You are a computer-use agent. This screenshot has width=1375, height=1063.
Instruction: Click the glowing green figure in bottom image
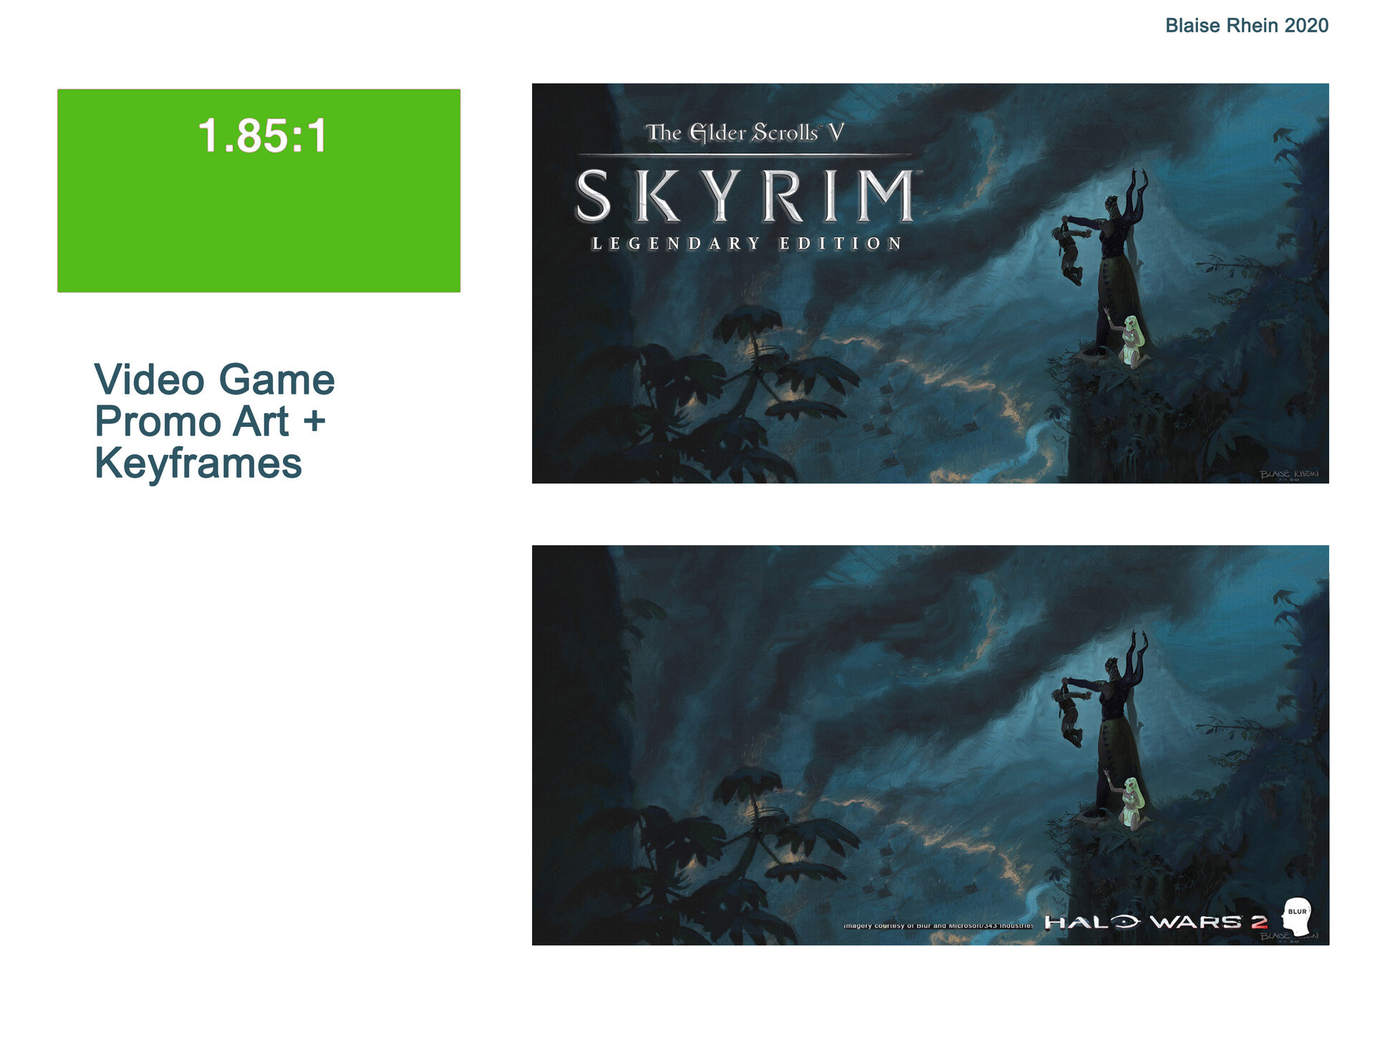click(x=1130, y=802)
